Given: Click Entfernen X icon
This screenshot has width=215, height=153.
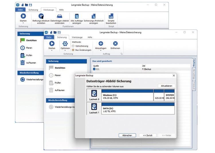Looking at the screenshot, I should coord(115,44).
